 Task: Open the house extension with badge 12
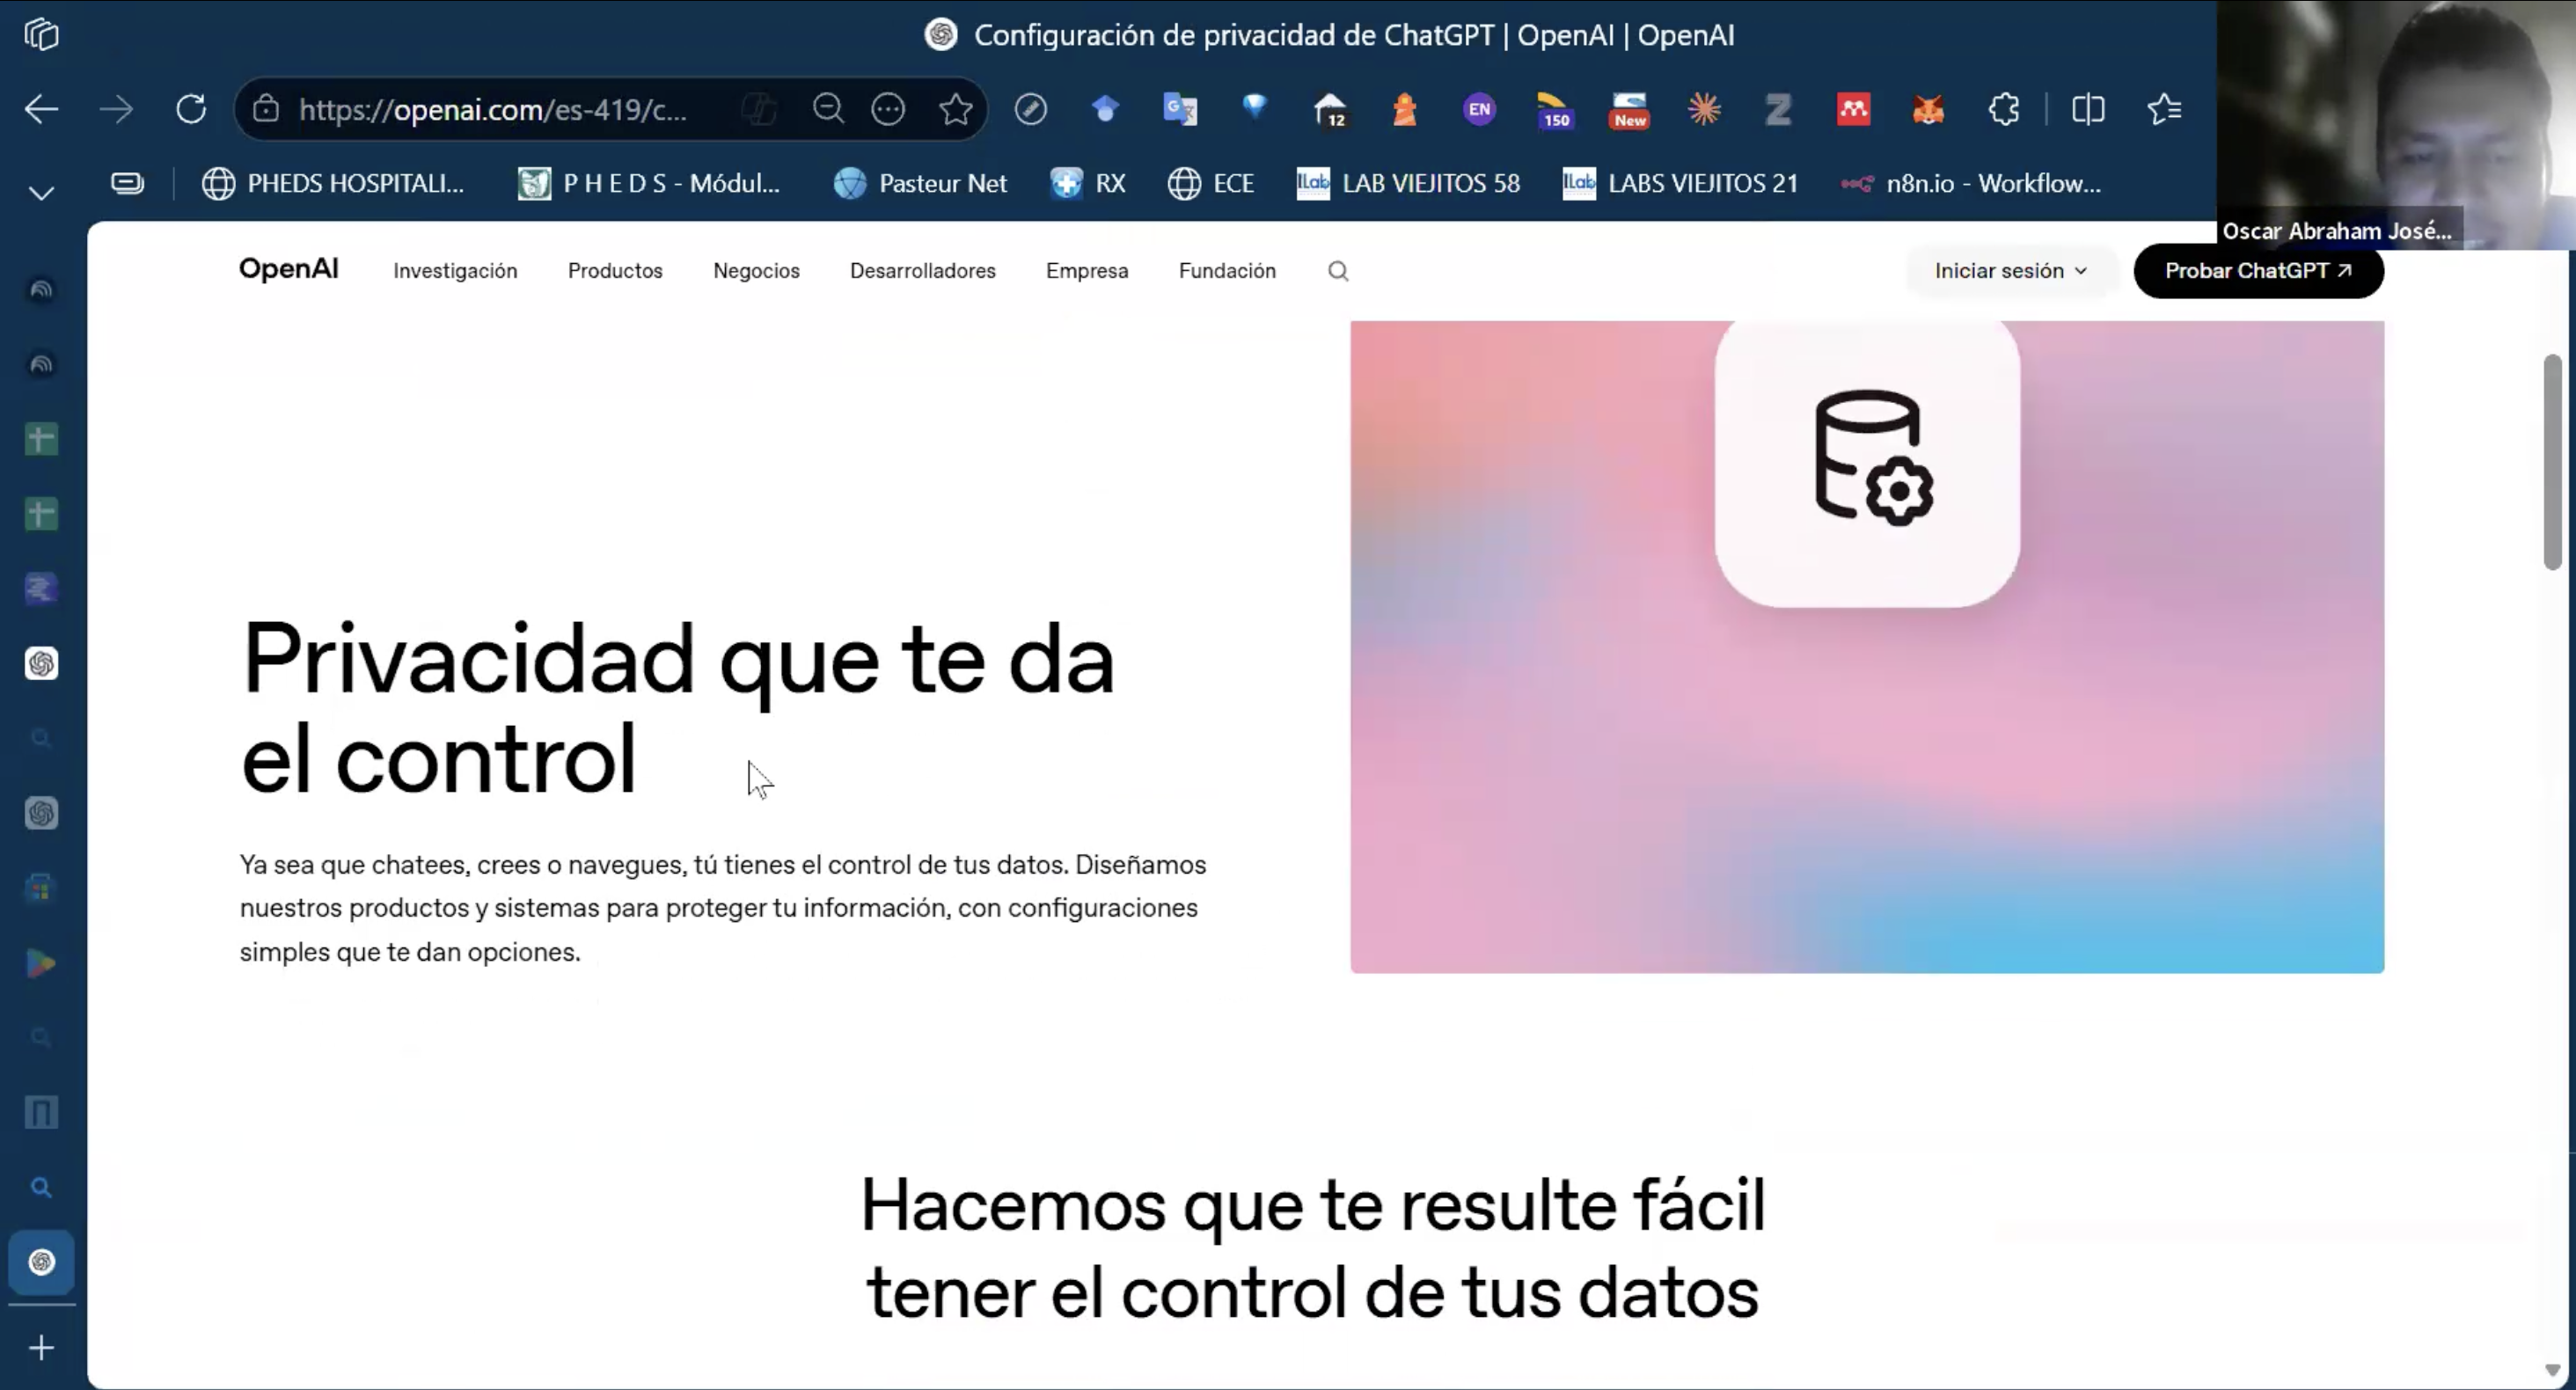coord(1331,110)
